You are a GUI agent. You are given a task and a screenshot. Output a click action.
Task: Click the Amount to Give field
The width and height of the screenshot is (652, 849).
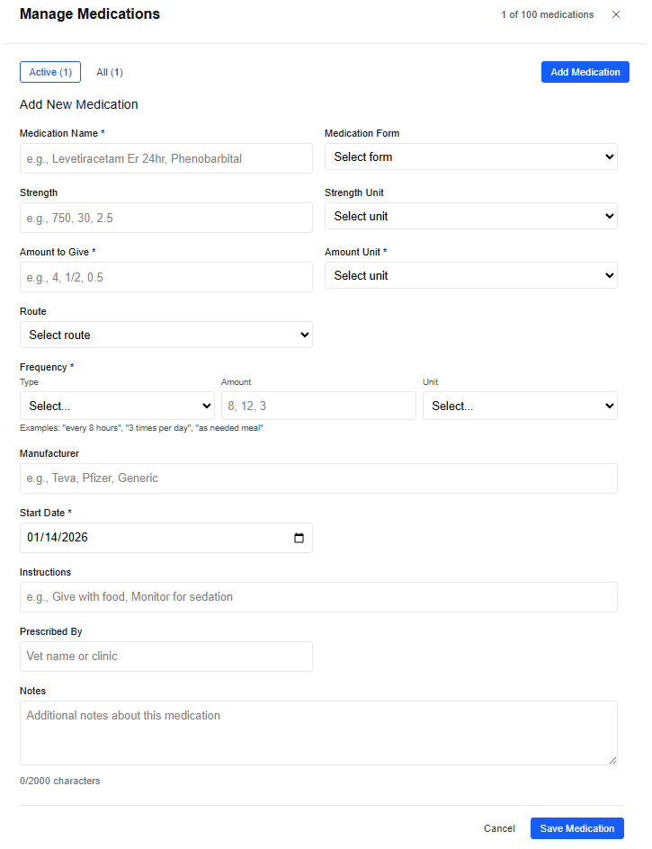pyautogui.click(x=165, y=277)
